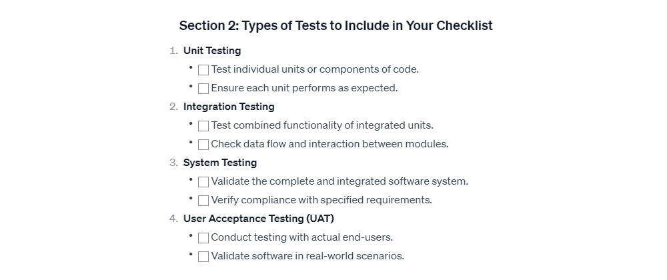667x280 pixels.
Task: Click 'User Acceptance Testing (UAT)' title
Action: 259,219
